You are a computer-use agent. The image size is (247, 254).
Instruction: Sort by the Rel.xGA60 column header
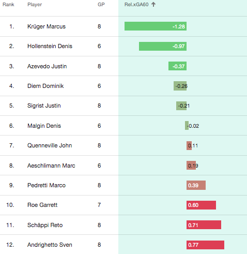click(x=136, y=5)
